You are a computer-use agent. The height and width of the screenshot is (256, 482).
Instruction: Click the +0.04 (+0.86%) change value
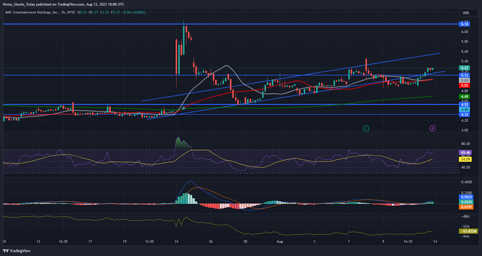134,12
